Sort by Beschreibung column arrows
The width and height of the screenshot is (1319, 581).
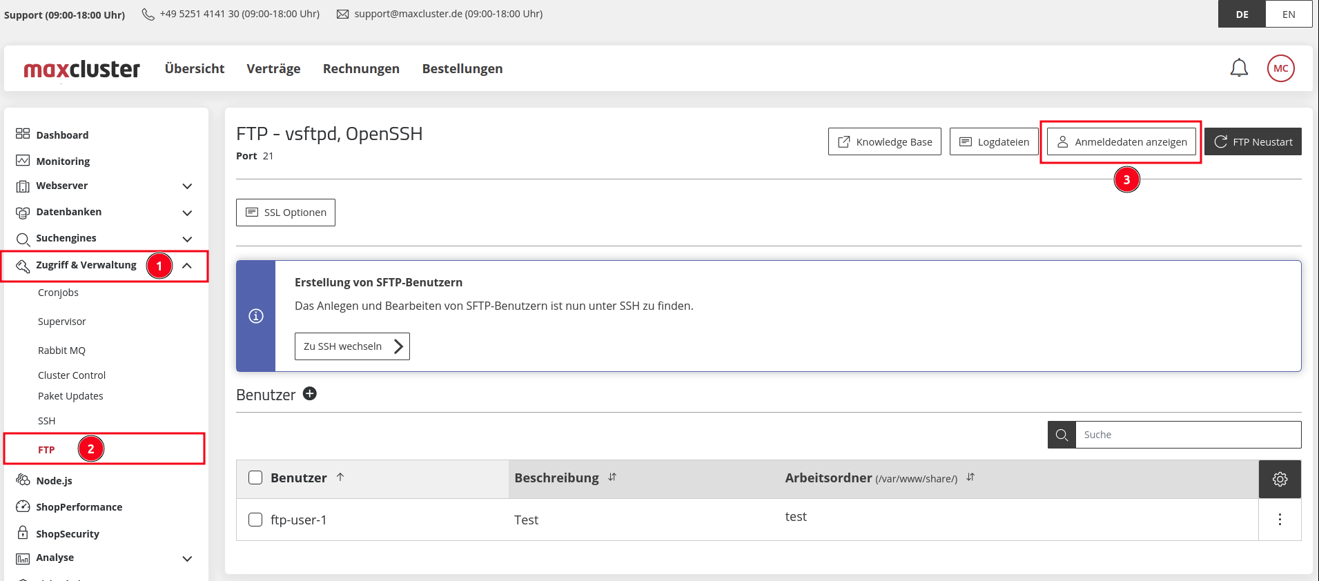[x=612, y=477]
